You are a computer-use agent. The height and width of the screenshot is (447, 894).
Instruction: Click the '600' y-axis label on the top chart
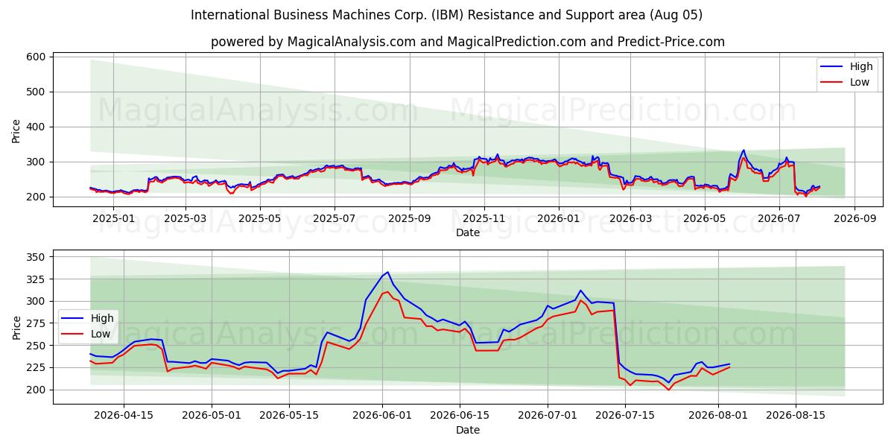point(37,57)
